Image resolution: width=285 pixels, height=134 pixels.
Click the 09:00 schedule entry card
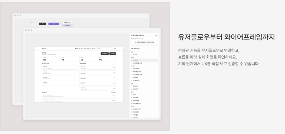tap(98, 67)
